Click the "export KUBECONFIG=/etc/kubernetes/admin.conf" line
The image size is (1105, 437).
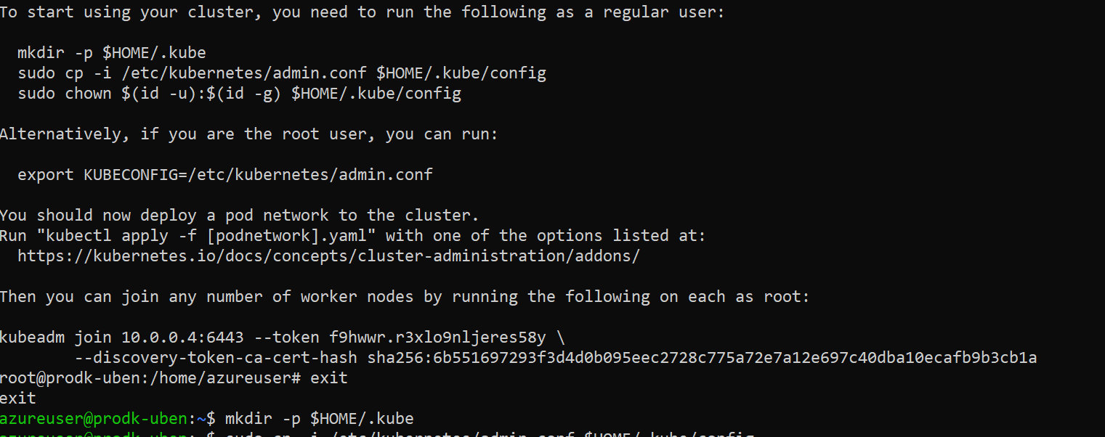point(225,175)
